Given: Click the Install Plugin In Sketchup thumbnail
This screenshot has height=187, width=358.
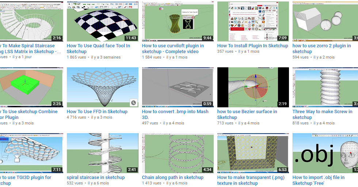Looking at the screenshot, I should (253, 21).
